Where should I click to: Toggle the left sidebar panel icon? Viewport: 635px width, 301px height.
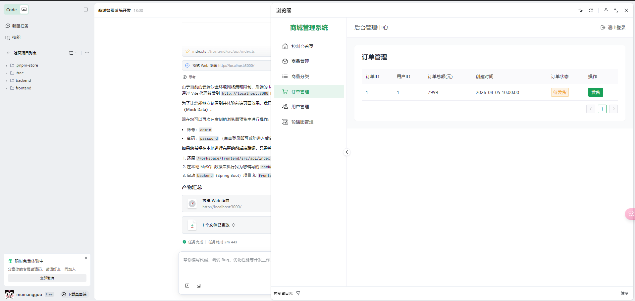[85, 10]
